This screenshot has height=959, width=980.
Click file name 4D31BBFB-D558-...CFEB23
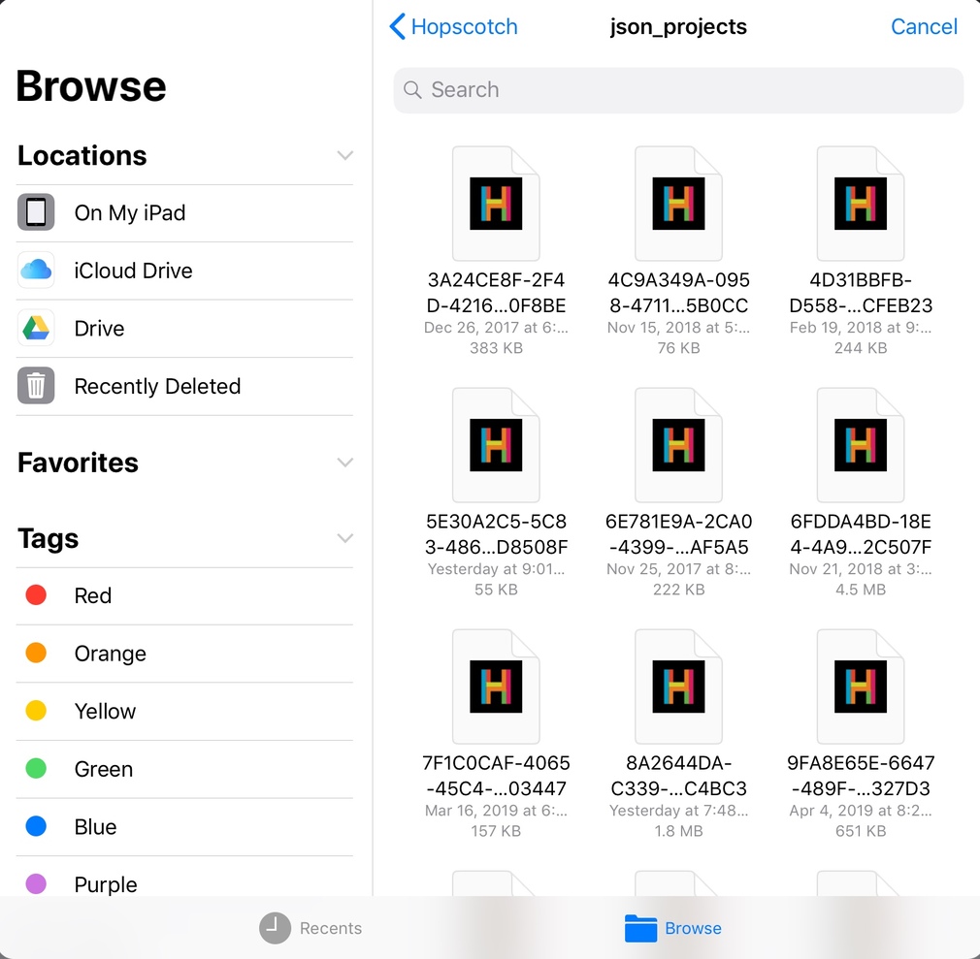861,293
